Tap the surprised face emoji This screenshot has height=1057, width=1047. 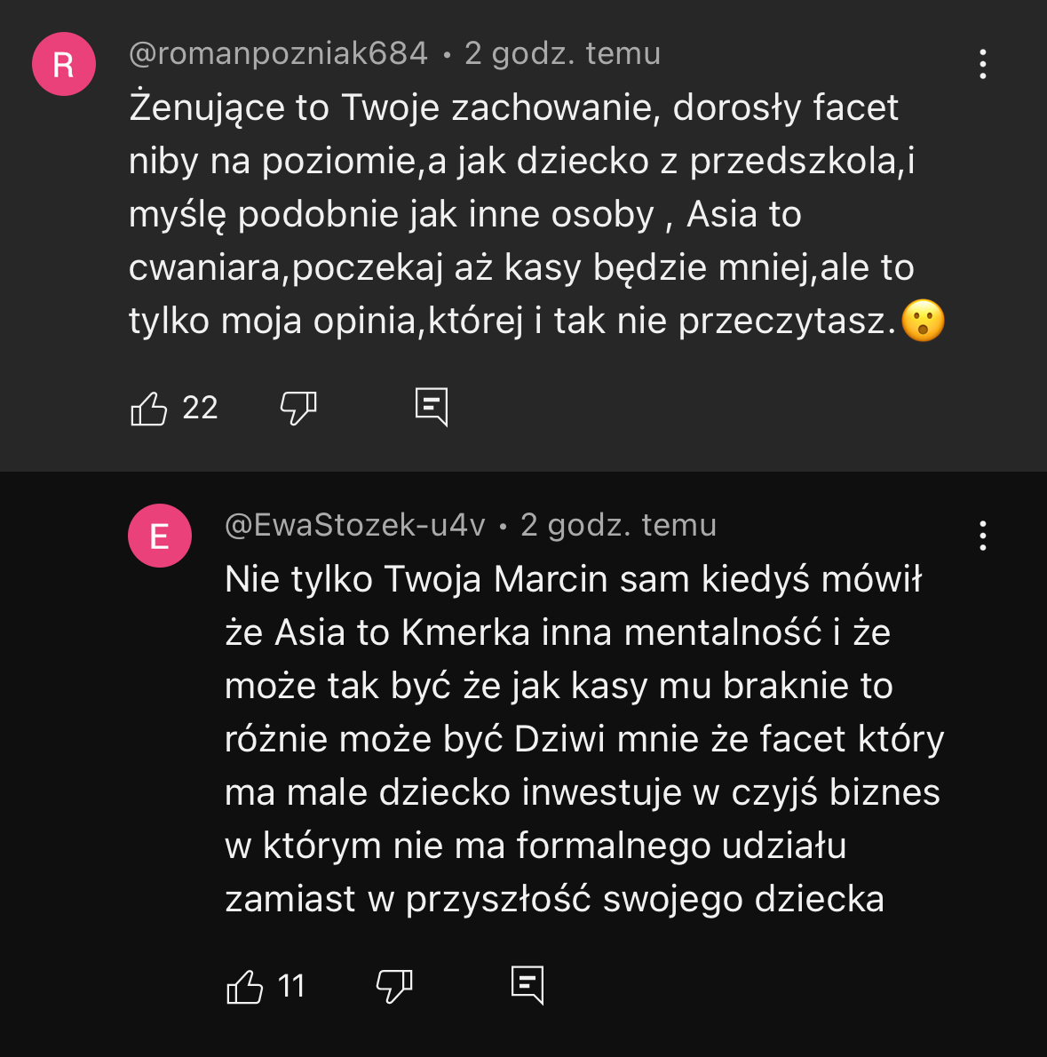923,321
